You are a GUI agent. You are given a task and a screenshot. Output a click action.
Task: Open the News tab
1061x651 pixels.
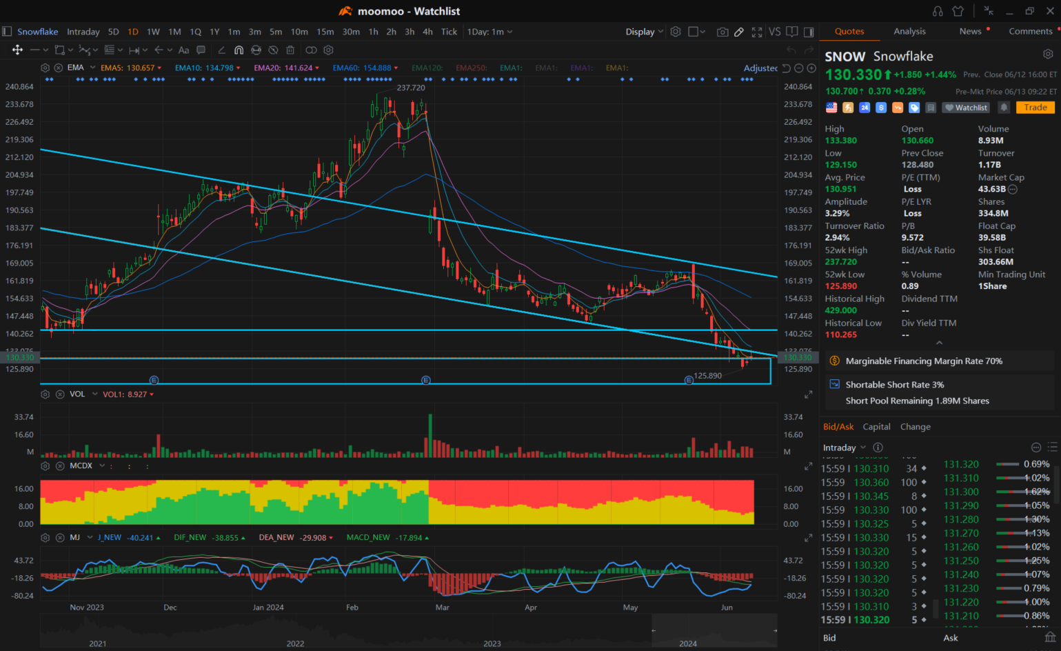click(970, 31)
